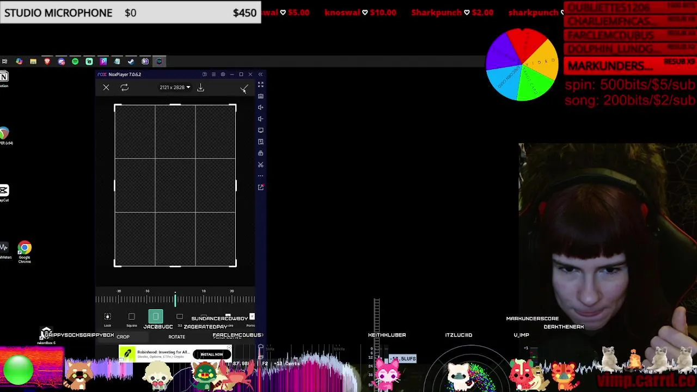Click the NoxPlayer screen/display icon
Image resolution: width=697 pixels, height=392 pixels.
point(260,130)
